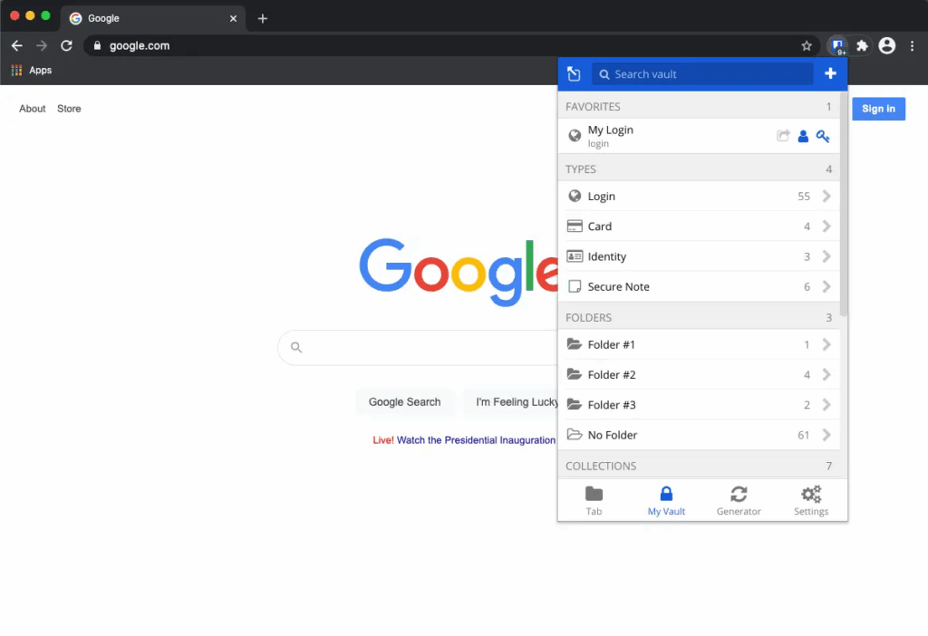Click the Login type label
The image size is (928, 636).
coord(602,196)
